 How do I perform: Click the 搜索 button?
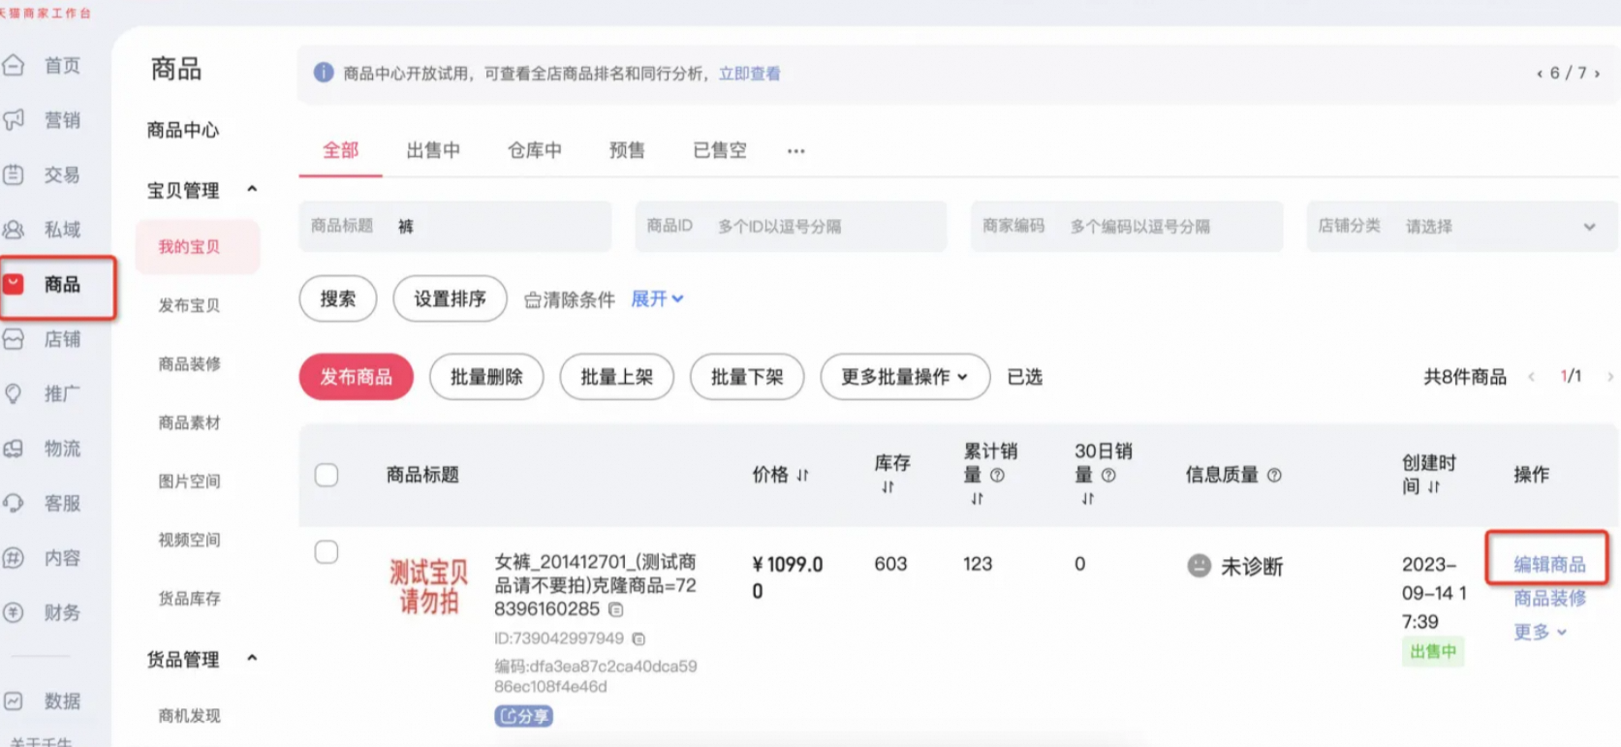click(x=338, y=298)
